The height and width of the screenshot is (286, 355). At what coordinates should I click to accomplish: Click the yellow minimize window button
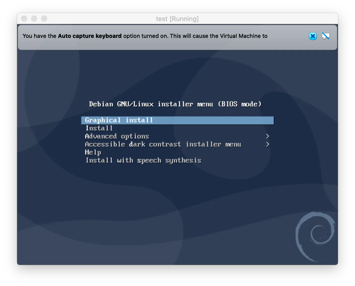(34, 19)
